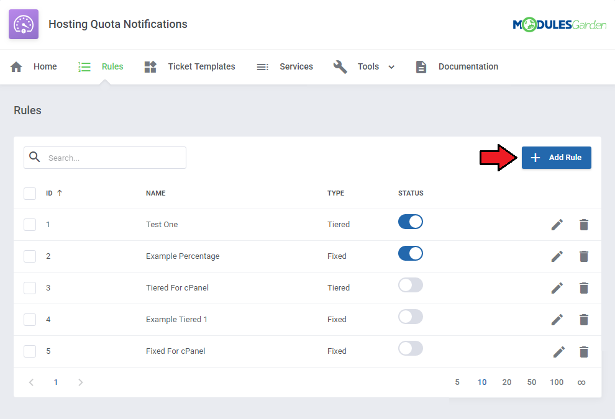Delete the Tiered For cPanel rule

click(x=583, y=288)
